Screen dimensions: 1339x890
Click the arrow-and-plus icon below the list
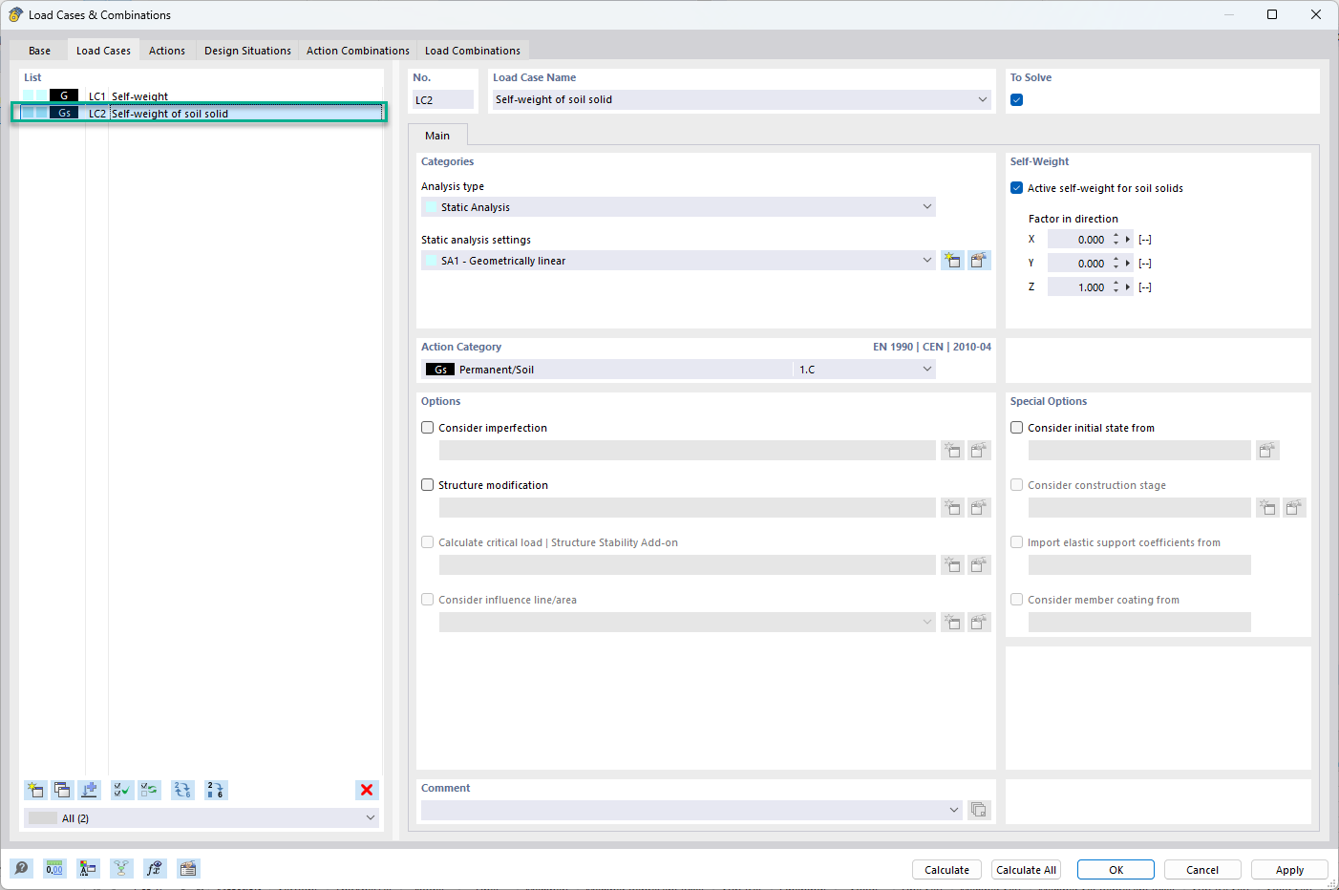pos(89,790)
